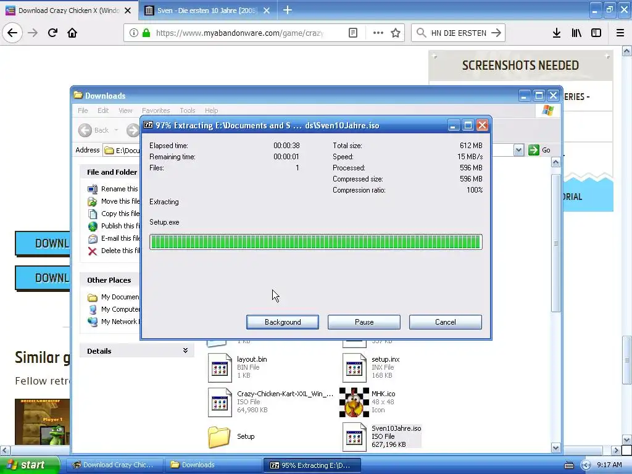This screenshot has width=632, height=474.
Task: Click the green extraction progress bar
Action: pyautogui.click(x=315, y=242)
